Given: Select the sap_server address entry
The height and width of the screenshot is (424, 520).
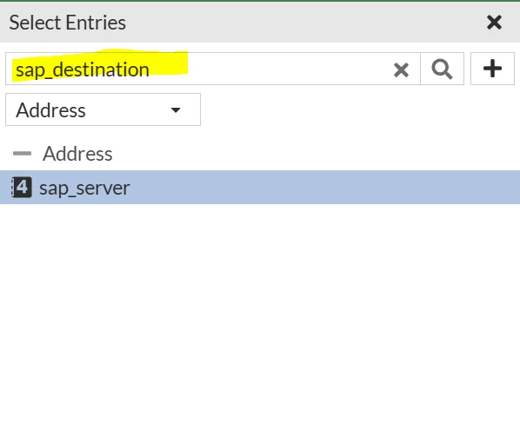Looking at the screenshot, I should point(260,187).
